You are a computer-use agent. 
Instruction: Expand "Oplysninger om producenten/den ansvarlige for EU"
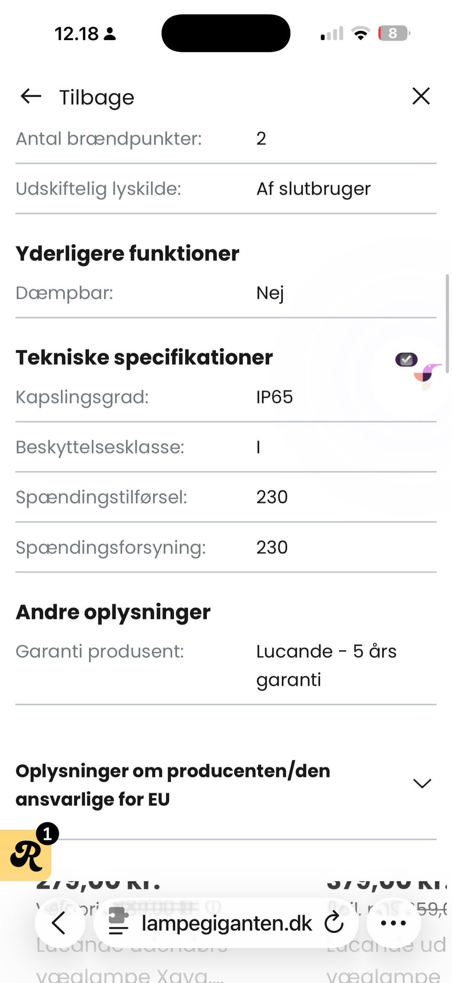click(x=173, y=785)
